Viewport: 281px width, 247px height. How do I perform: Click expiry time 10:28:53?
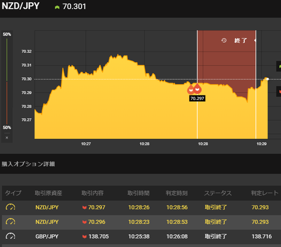pos(177,222)
